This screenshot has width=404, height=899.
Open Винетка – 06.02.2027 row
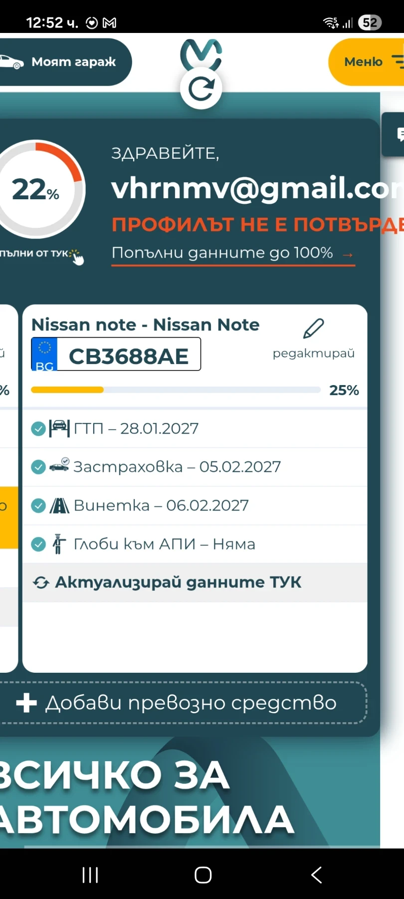195,505
